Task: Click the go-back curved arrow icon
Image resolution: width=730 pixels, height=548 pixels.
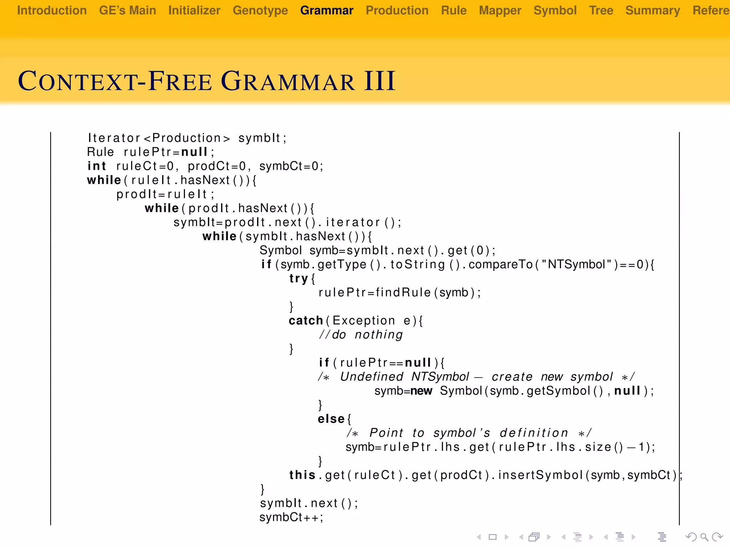Action: click(x=691, y=537)
